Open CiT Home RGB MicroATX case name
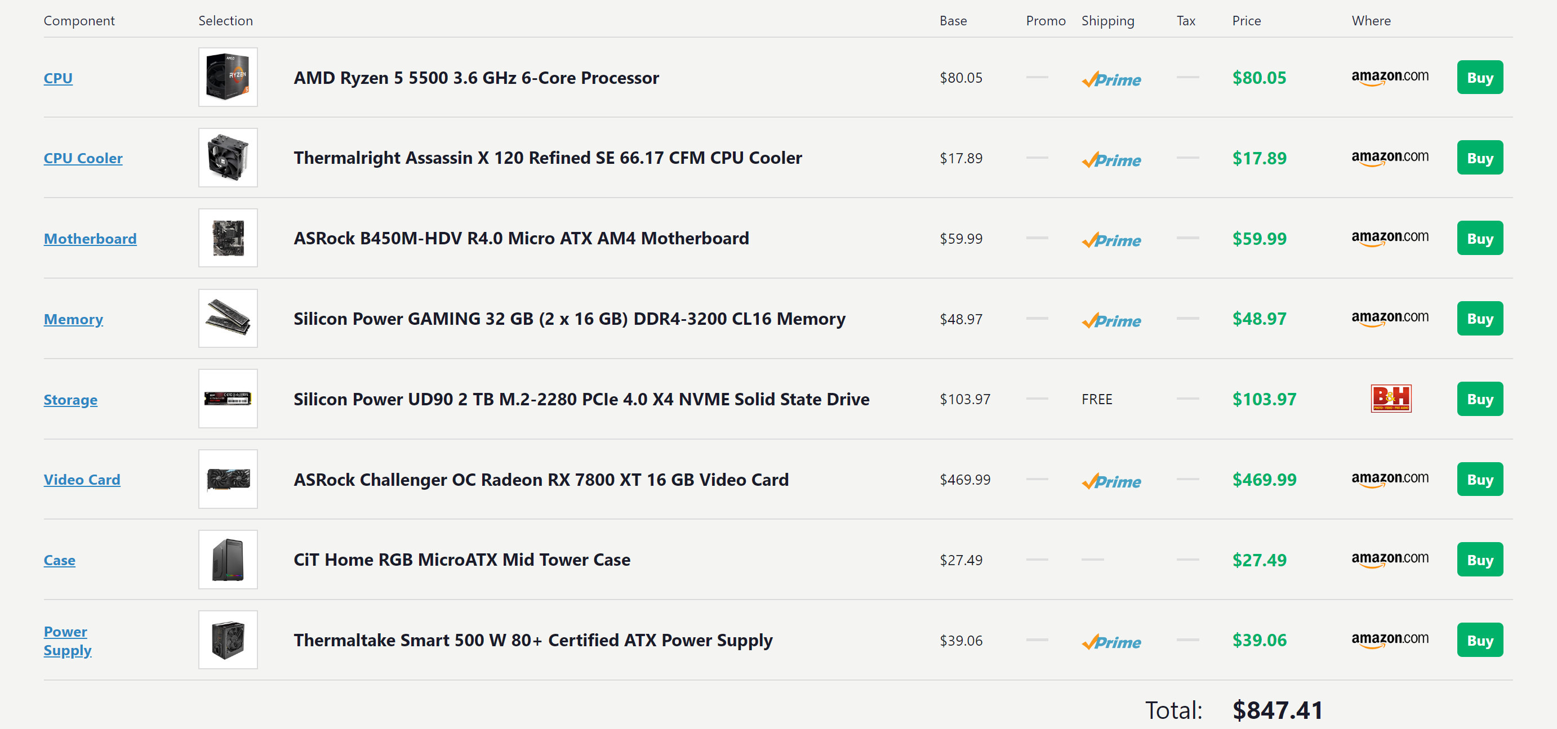Screen dimensions: 1557x729 click(462, 560)
